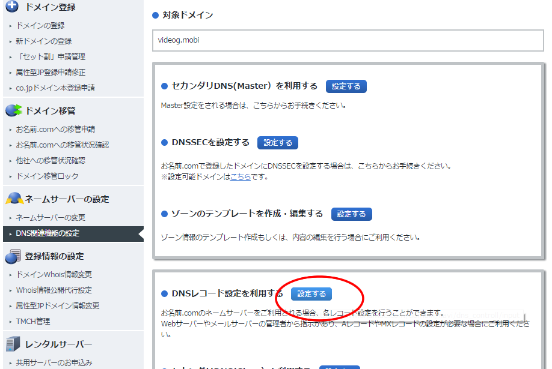552x369 pixels.
Task: Select the highlighted DNS関連機能の設定 item
Action: point(48,233)
